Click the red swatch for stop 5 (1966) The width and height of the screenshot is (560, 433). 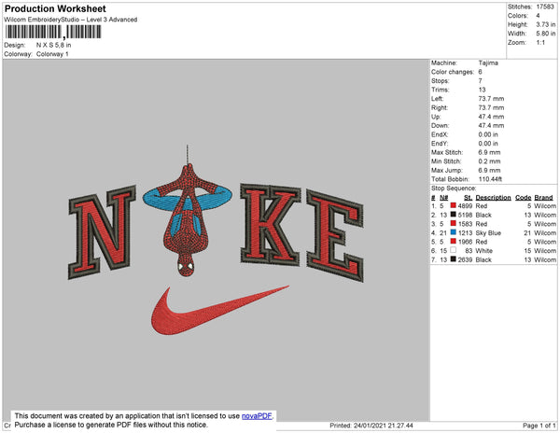coord(454,242)
